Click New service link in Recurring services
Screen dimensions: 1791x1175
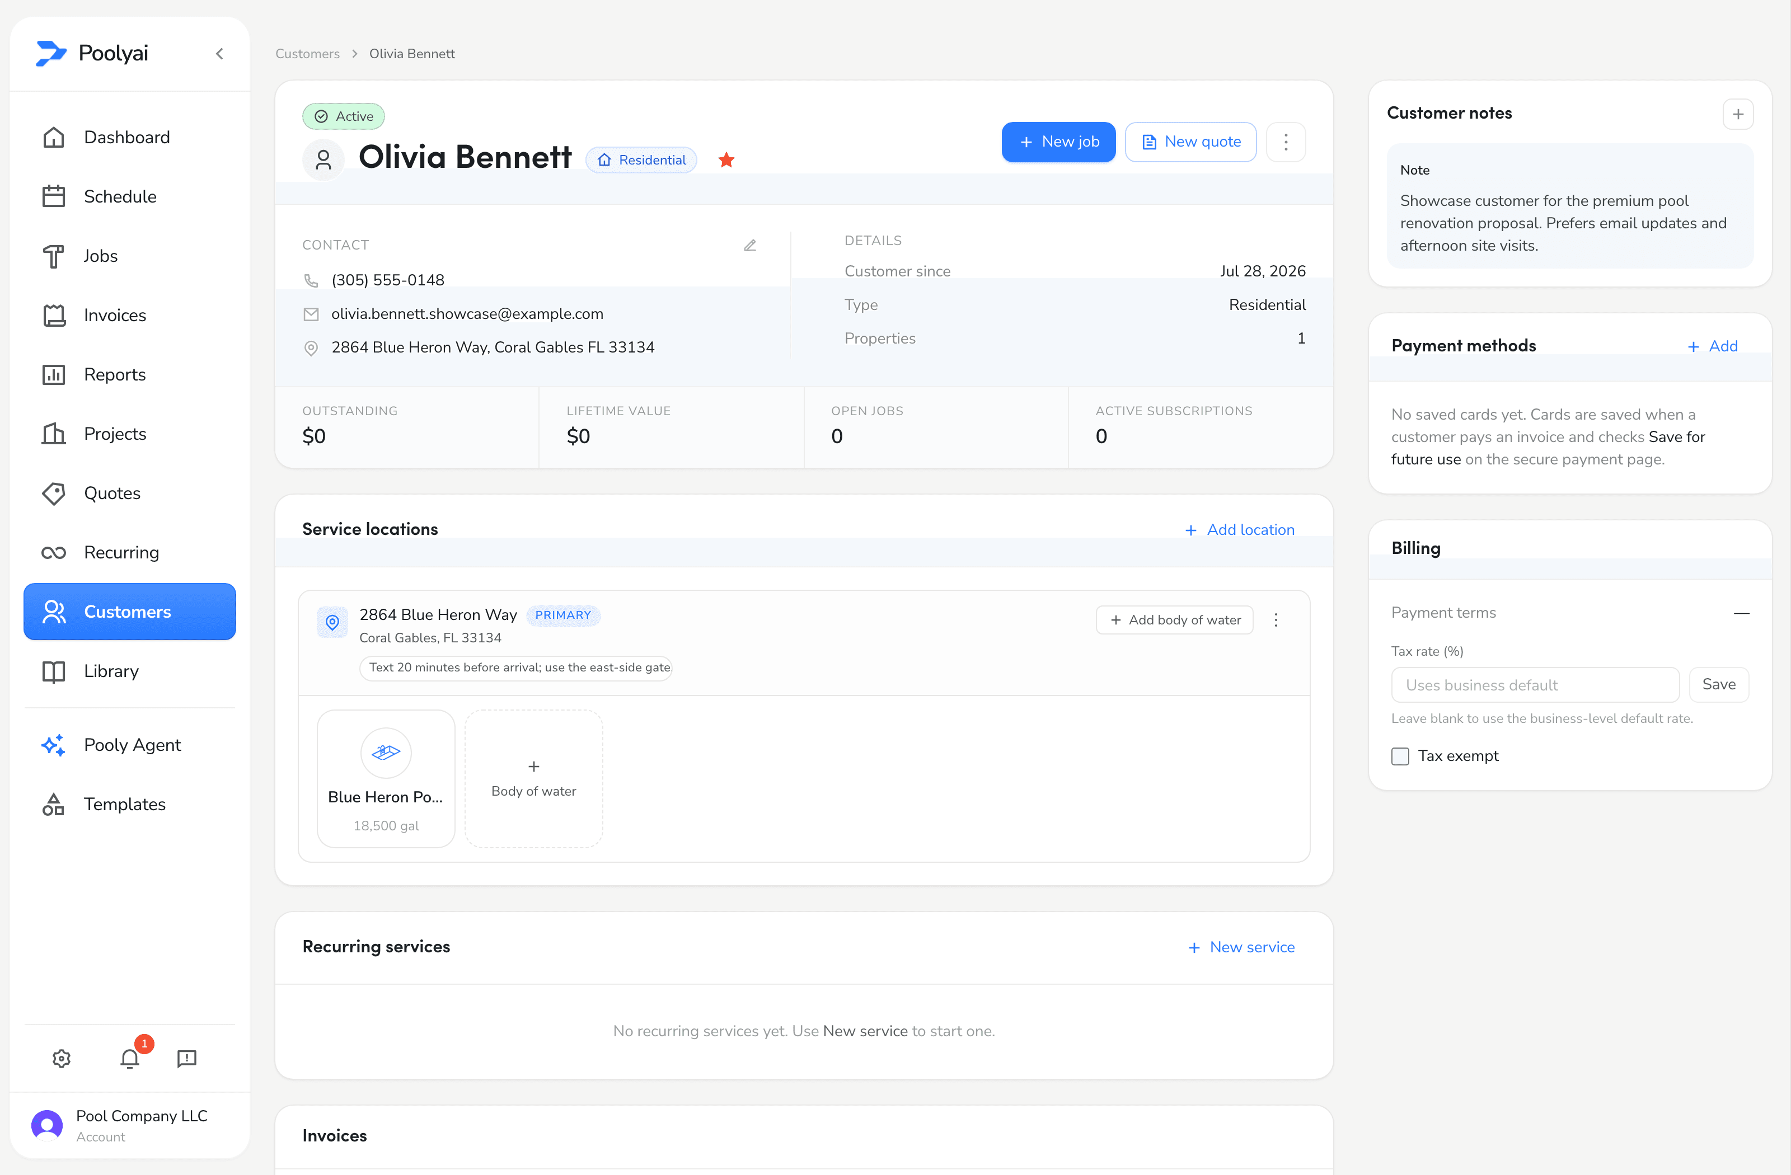[1241, 947]
